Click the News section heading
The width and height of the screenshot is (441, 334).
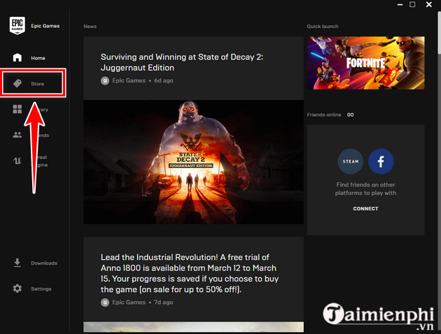click(90, 26)
